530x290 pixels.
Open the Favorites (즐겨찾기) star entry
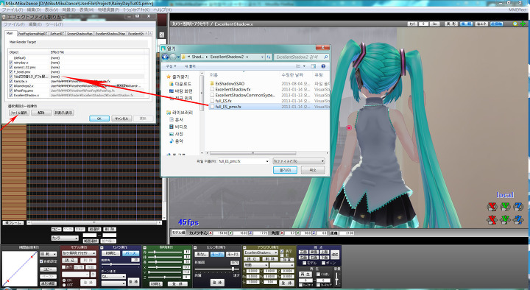(x=178, y=77)
